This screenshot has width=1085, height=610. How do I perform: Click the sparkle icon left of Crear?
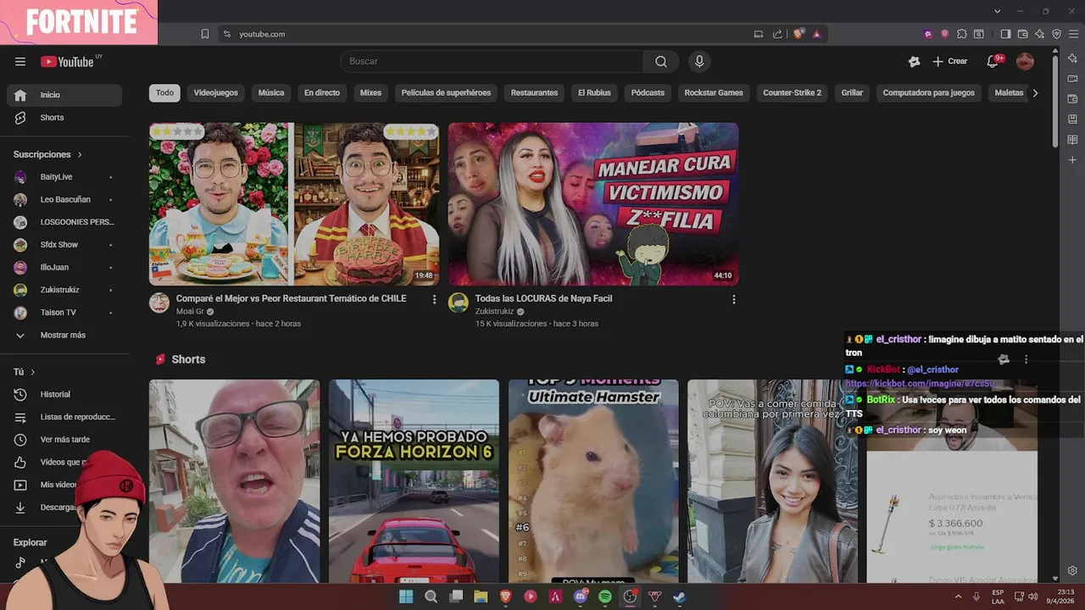tap(914, 61)
